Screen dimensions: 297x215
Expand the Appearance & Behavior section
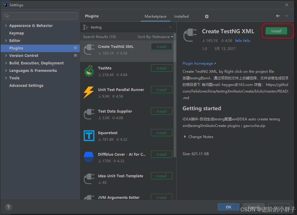tap(6, 25)
